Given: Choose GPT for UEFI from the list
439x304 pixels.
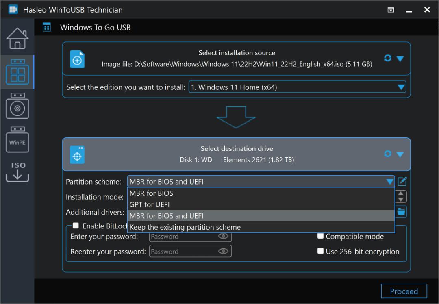Looking at the screenshot, I should tap(261, 204).
